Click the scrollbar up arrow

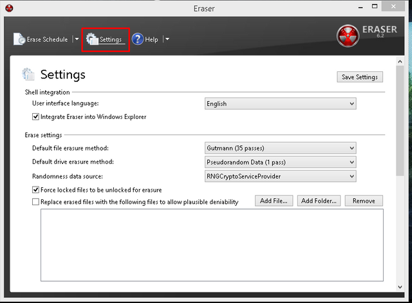coord(400,62)
